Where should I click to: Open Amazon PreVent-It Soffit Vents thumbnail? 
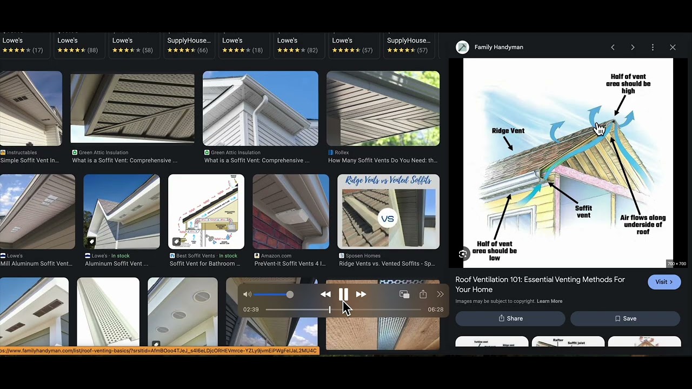[x=291, y=211]
